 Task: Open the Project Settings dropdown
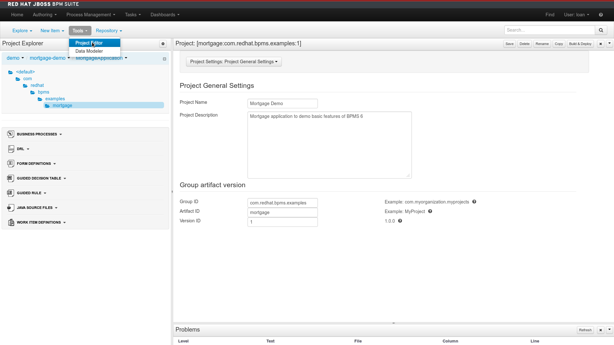click(234, 62)
